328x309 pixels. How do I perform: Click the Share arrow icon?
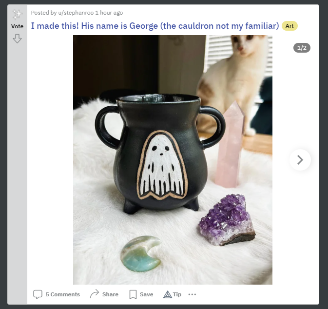pyautogui.click(x=95, y=294)
